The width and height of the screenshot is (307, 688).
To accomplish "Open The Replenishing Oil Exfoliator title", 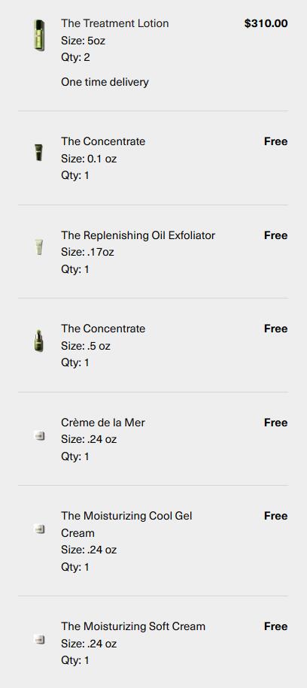I will tap(138, 235).
